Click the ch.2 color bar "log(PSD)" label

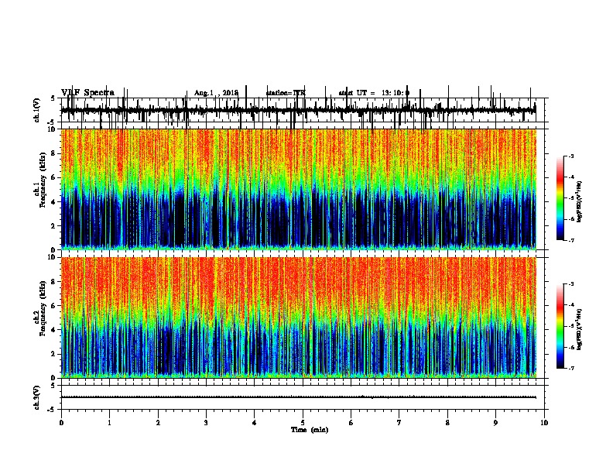pyautogui.click(x=579, y=329)
